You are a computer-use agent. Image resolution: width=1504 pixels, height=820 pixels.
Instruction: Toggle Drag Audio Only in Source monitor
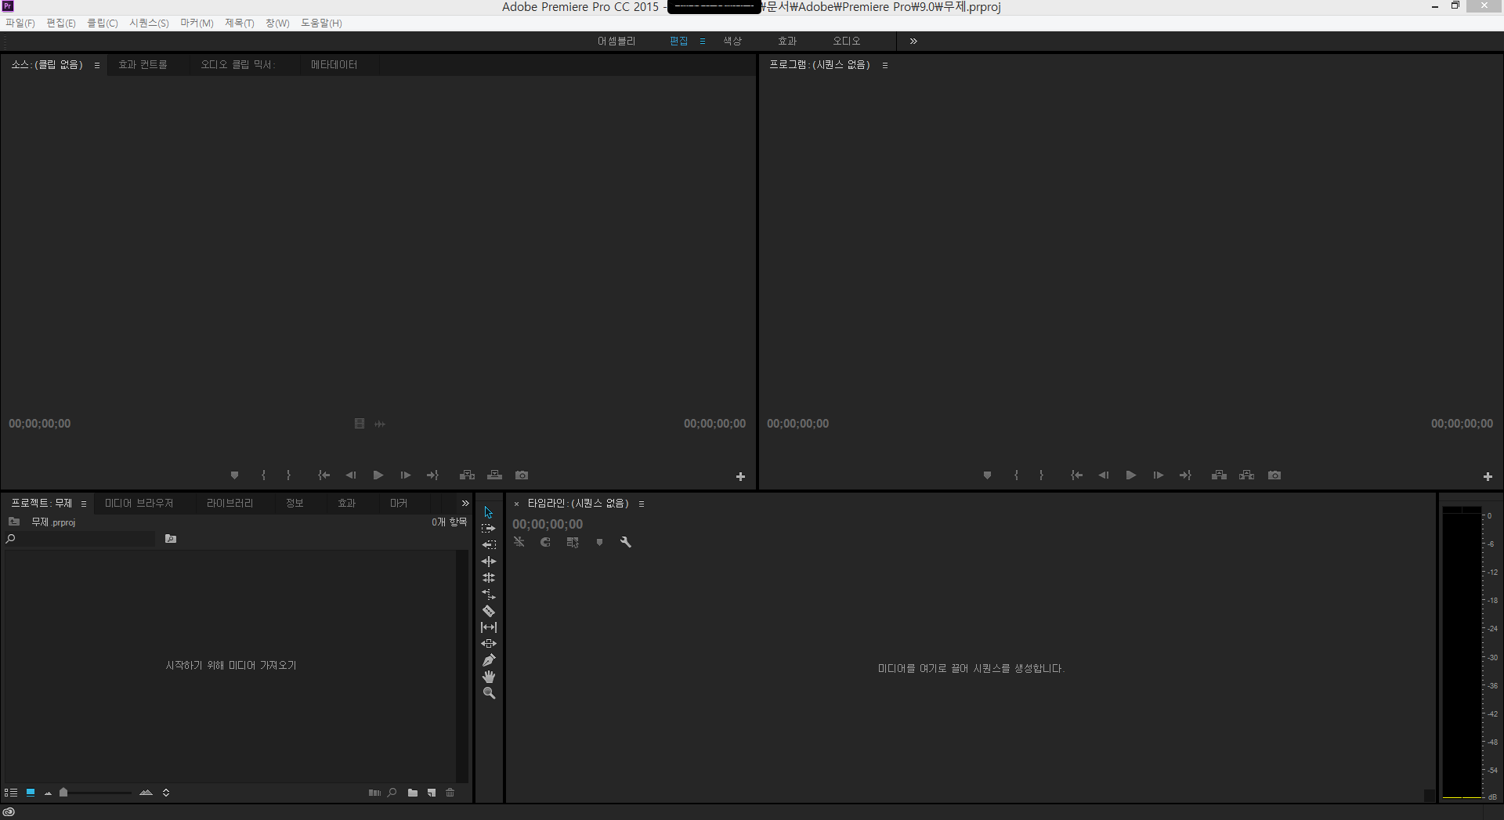click(380, 424)
